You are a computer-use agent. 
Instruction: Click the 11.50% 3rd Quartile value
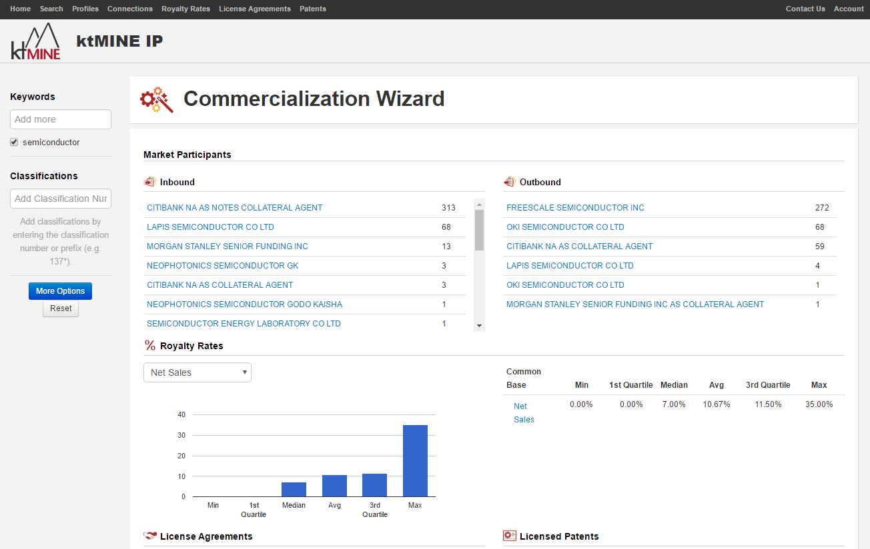click(768, 404)
